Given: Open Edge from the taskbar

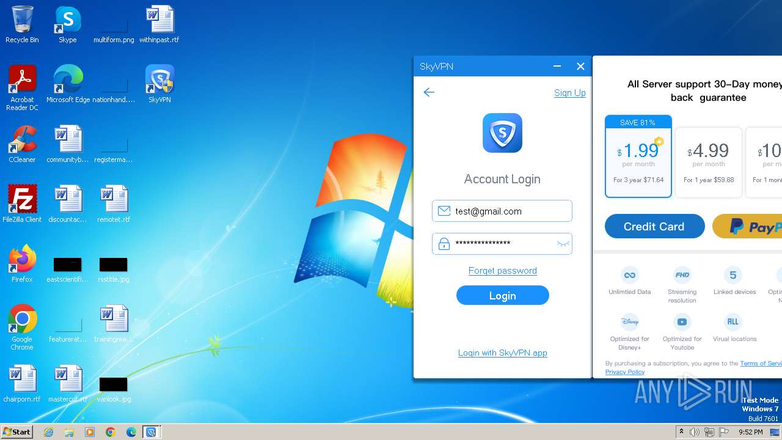Looking at the screenshot, I should [x=131, y=432].
